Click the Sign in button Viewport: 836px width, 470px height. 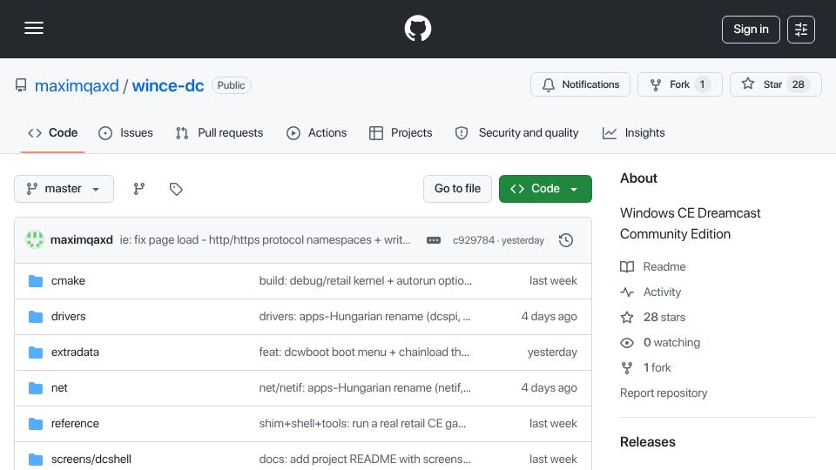point(751,30)
